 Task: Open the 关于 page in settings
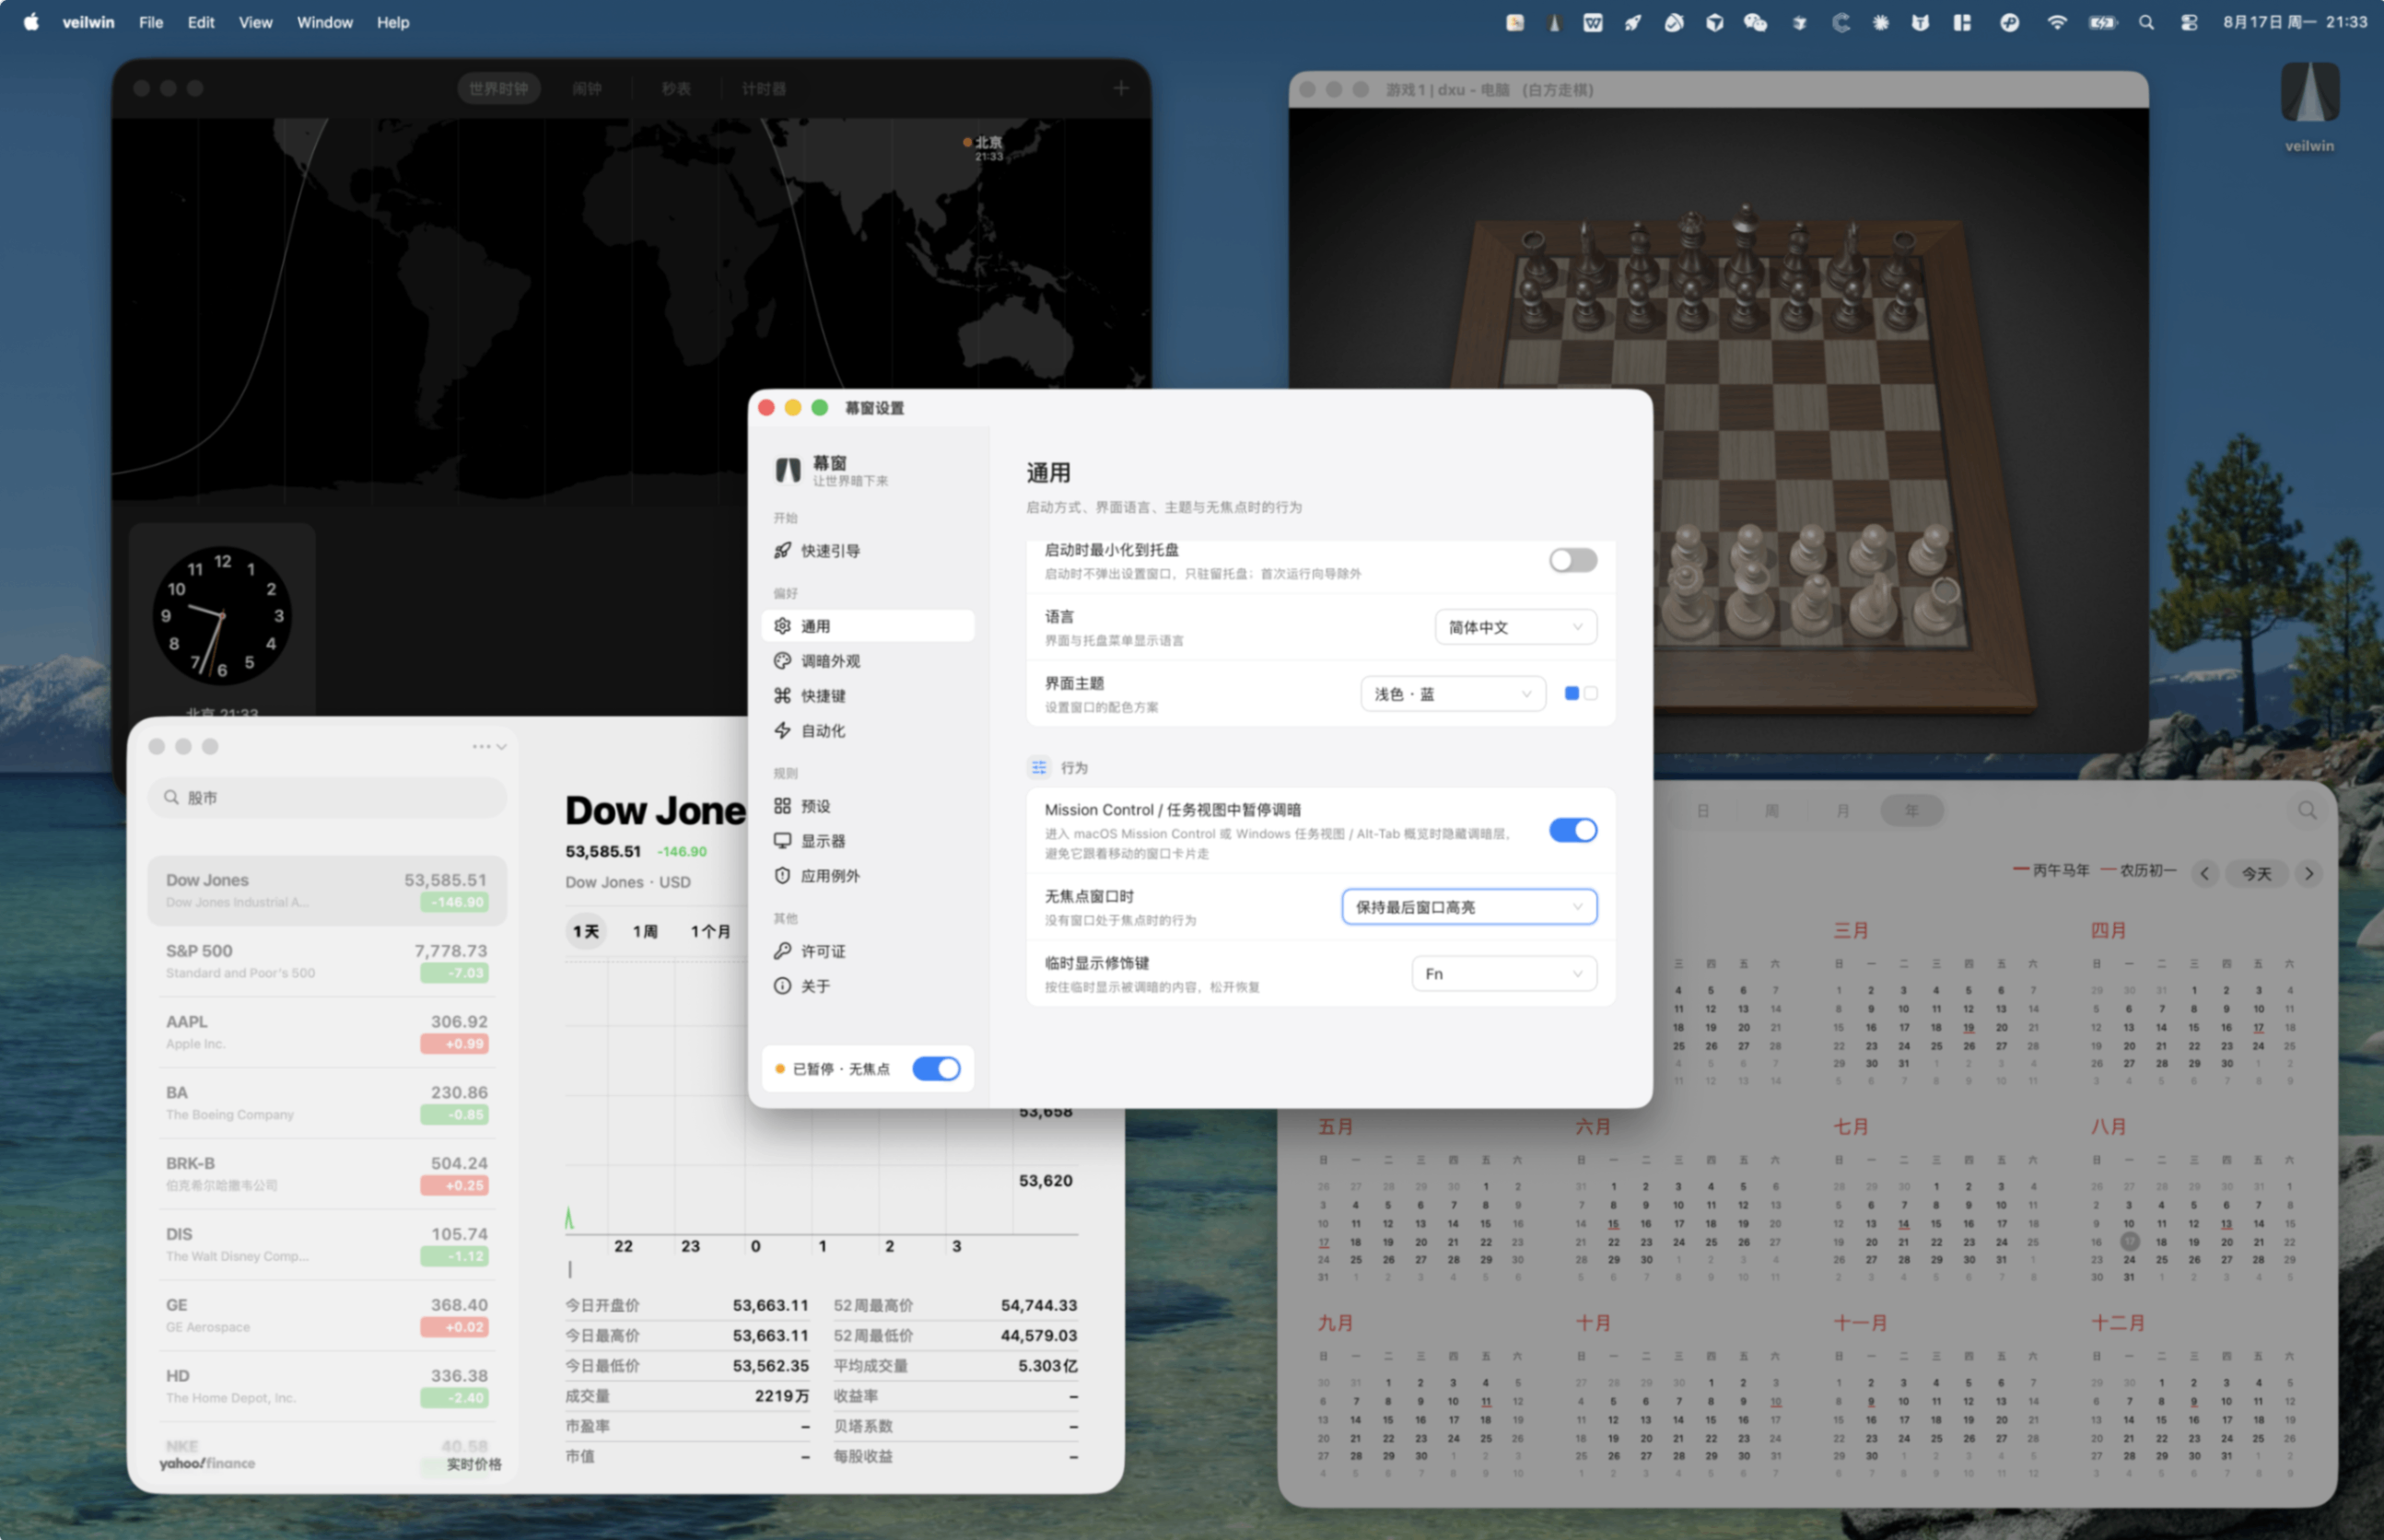tap(867, 986)
